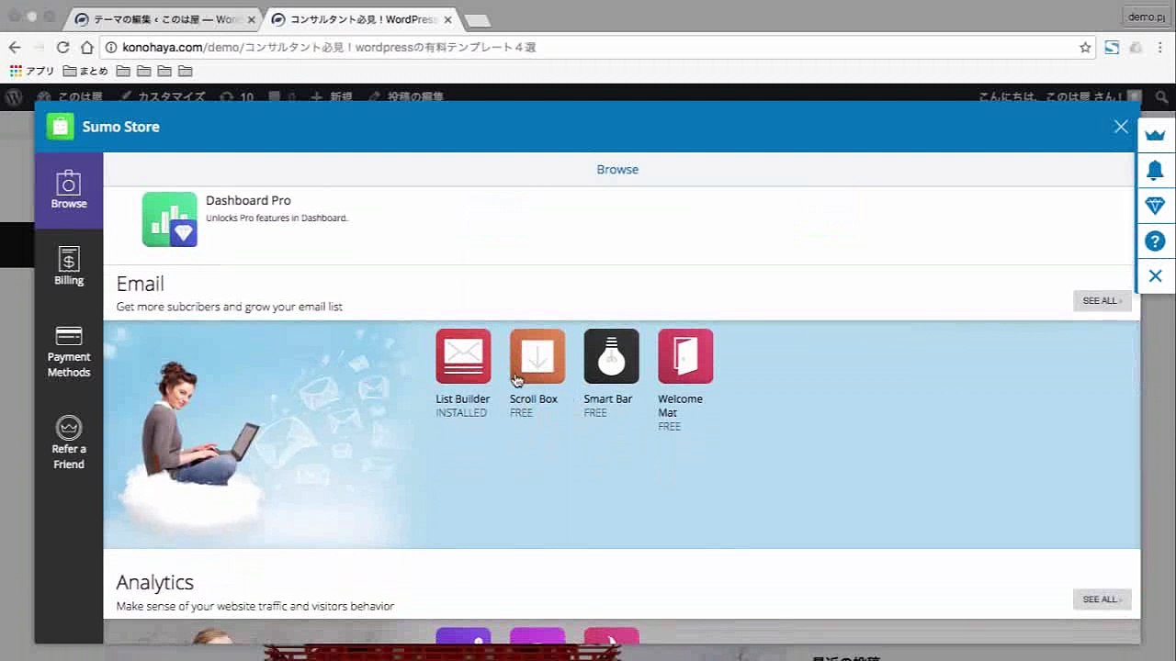Bookmark this page with the star

[1085, 48]
